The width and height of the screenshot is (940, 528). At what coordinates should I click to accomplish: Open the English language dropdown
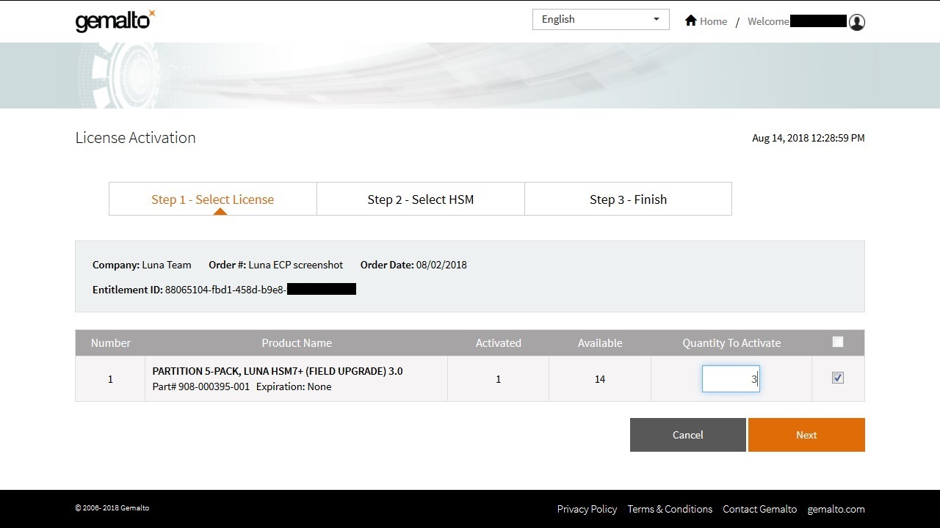point(600,20)
